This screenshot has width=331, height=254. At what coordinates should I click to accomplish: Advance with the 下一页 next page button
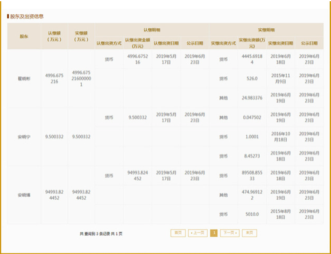coord(230,233)
